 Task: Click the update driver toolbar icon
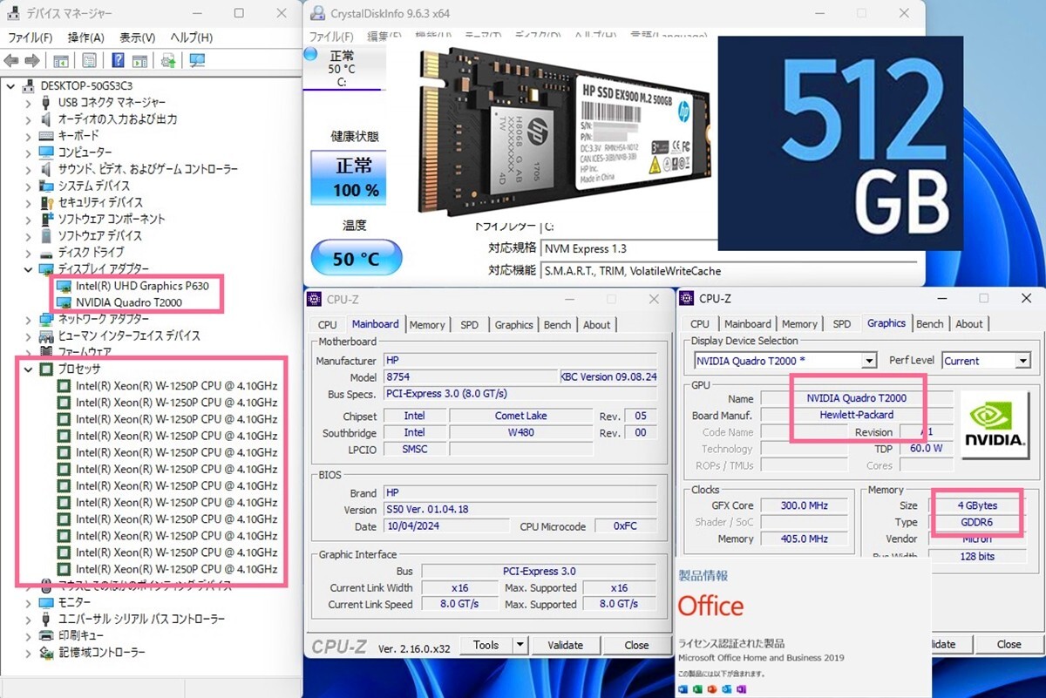point(169,60)
